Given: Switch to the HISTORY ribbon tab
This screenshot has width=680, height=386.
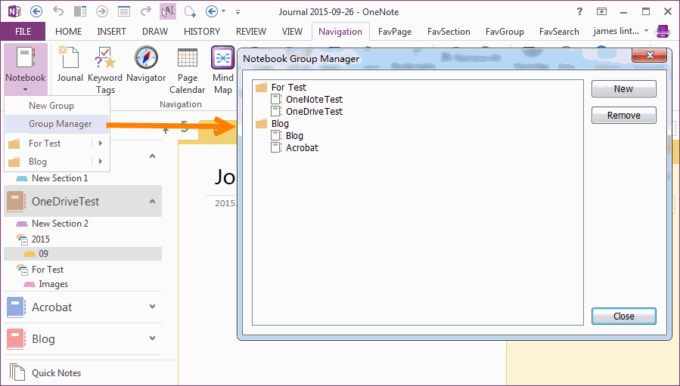Looking at the screenshot, I should coord(202,32).
